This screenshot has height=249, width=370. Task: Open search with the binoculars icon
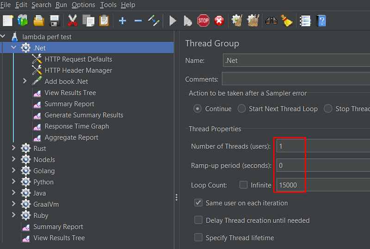click(271, 21)
